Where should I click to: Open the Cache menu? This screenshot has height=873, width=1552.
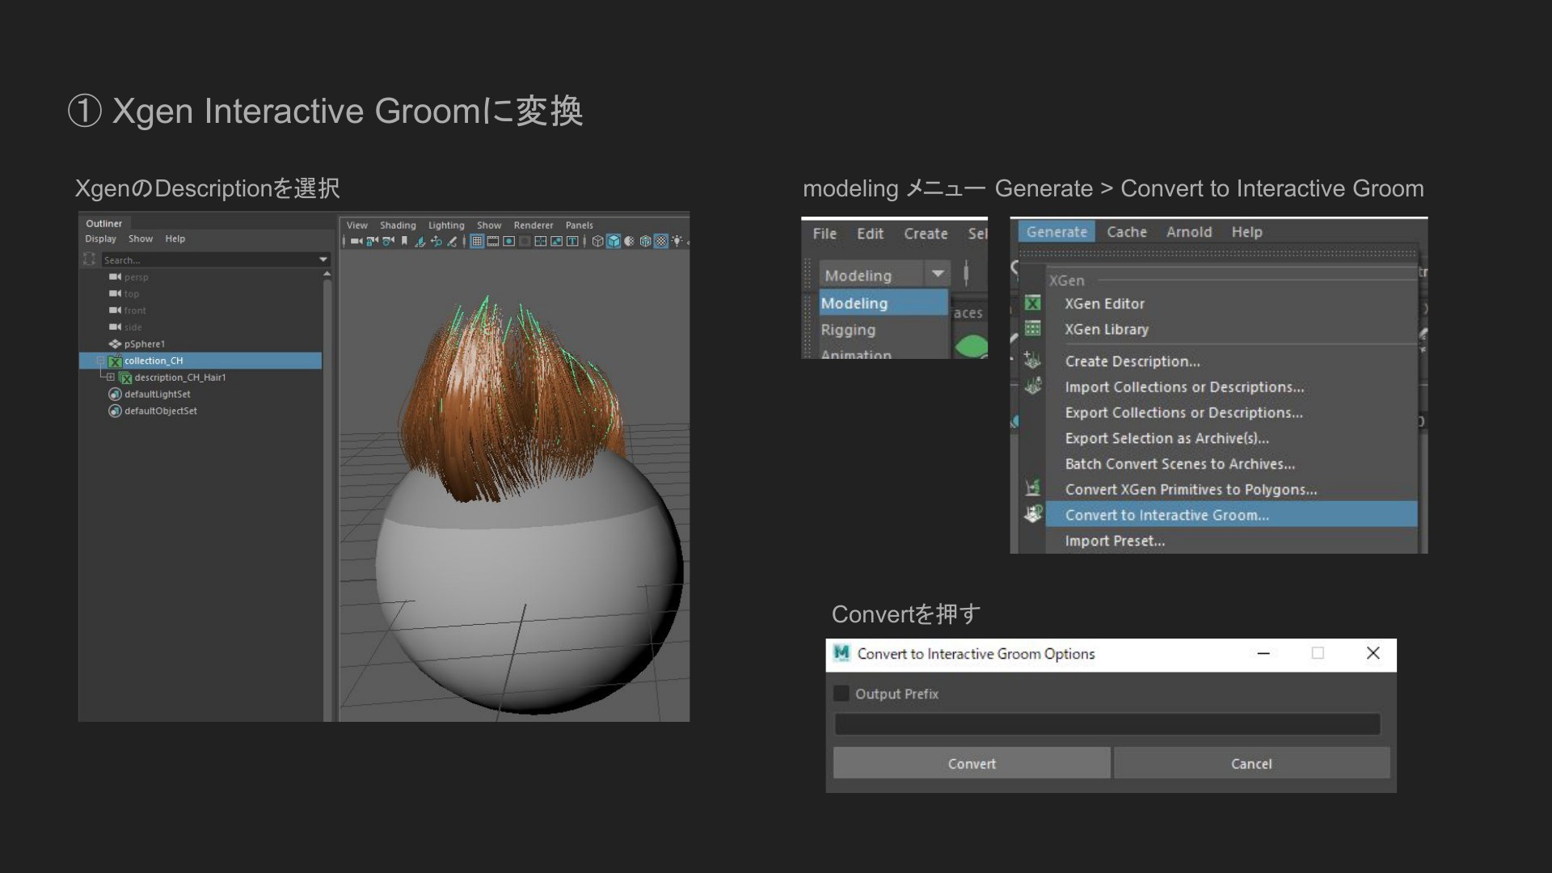coord(1127,232)
